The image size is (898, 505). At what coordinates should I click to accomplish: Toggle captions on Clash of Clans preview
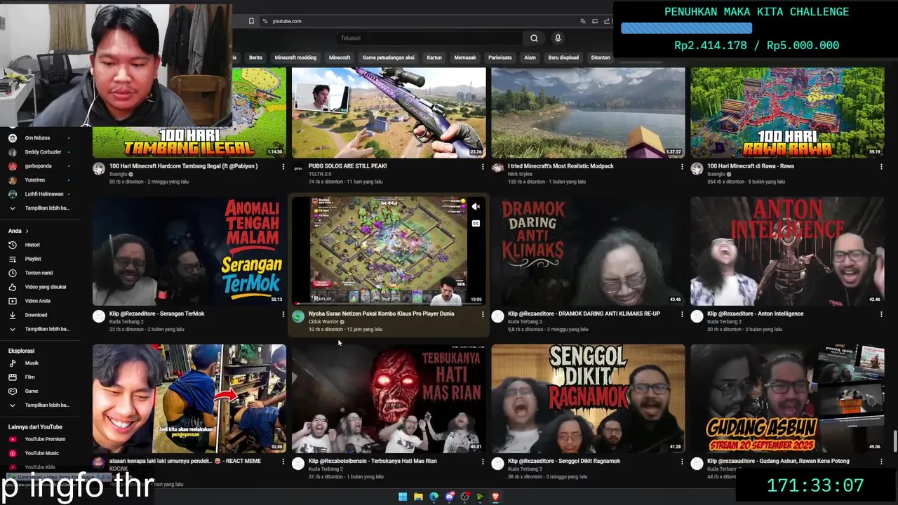click(476, 224)
